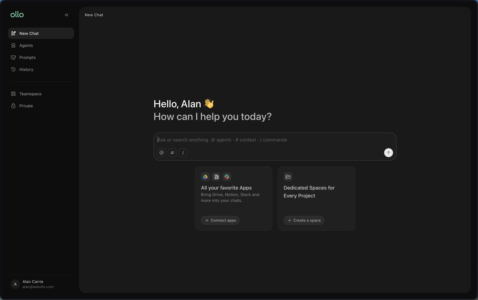Click the Private lock icon

(x=13, y=106)
